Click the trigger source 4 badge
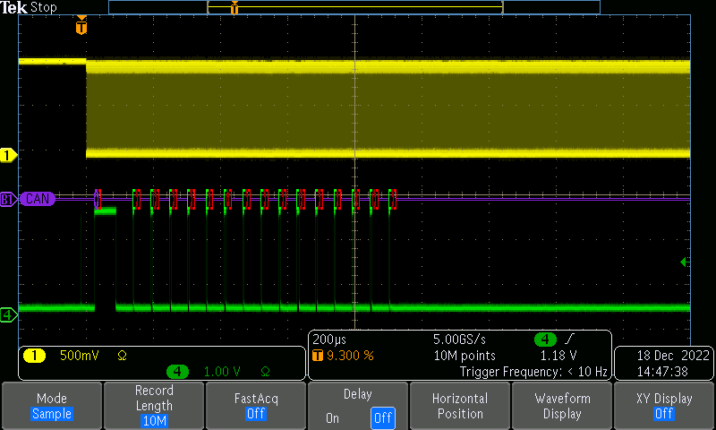Screen dimensions: 716x430 (x=545, y=340)
